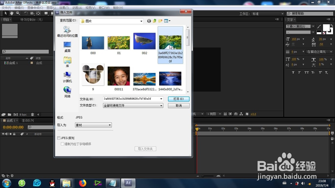Apply Faux Bold text style
Viewport: 335px width, 188px height.
click(x=293, y=73)
